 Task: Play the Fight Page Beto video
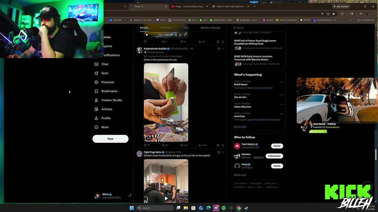coord(166,198)
